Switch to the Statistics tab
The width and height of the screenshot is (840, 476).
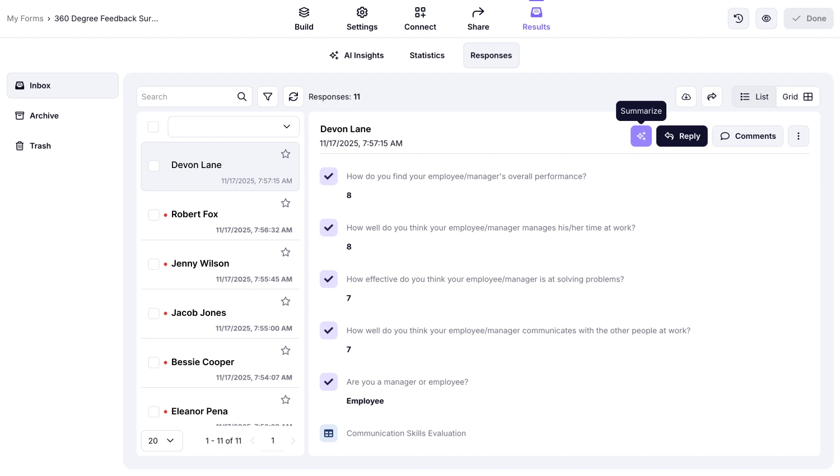[427, 55]
